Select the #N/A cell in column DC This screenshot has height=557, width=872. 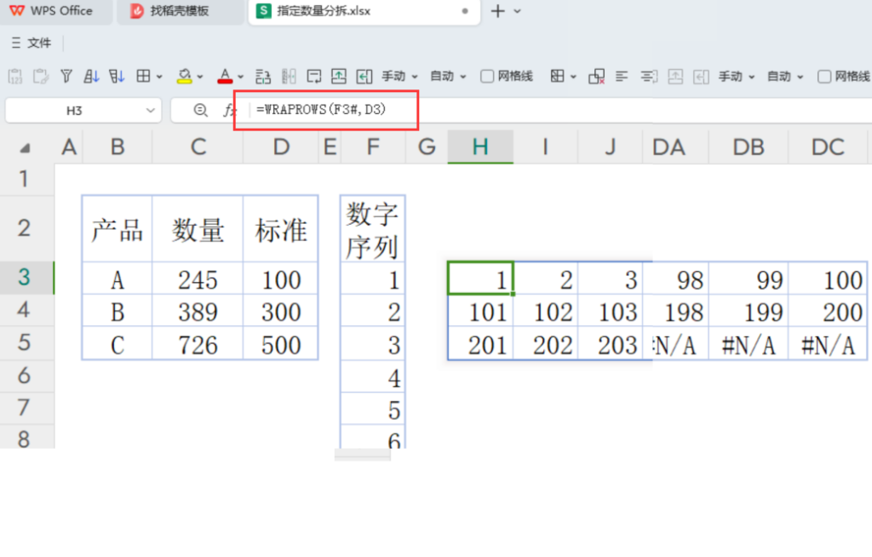click(828, 344)
